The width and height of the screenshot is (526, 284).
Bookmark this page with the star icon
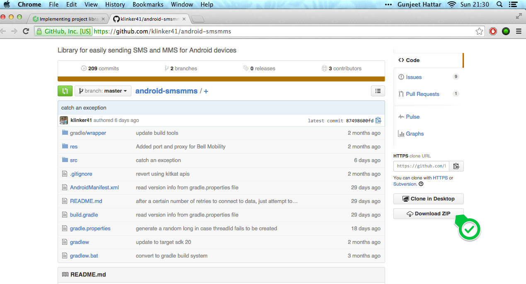(479, 31)
